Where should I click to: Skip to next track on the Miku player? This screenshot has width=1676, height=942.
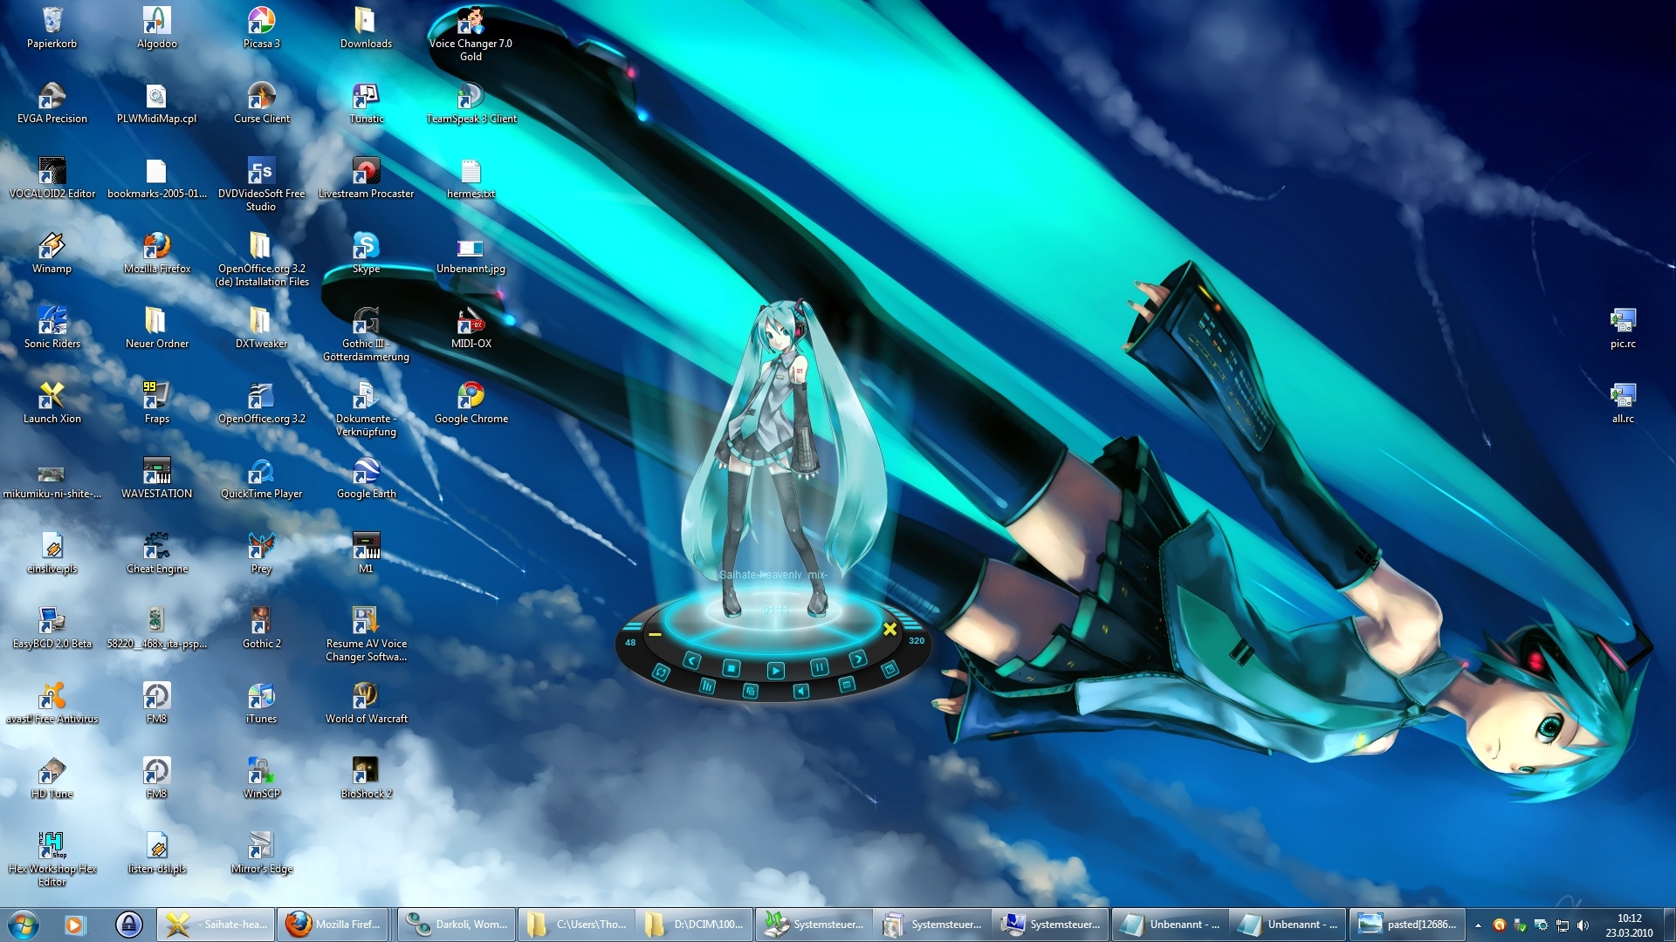[859, 659]
